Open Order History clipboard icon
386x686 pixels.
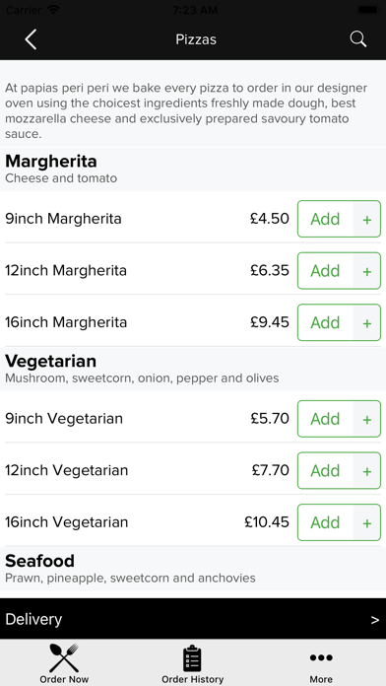pyautogui.click(x=192, y=658)
